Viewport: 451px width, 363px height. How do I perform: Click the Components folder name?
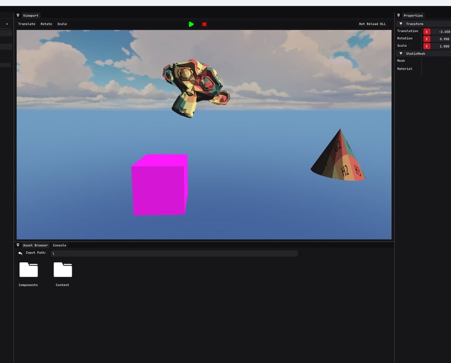[28, 285]
